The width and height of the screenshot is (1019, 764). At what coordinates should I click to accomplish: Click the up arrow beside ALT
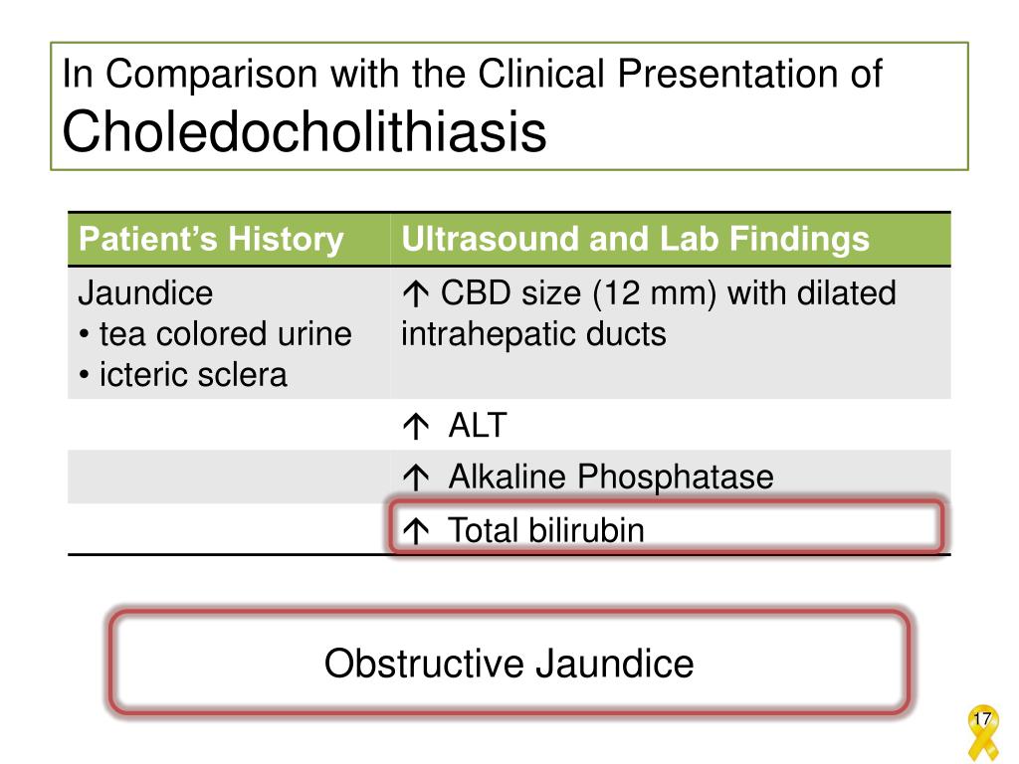(x=416, y=427)
